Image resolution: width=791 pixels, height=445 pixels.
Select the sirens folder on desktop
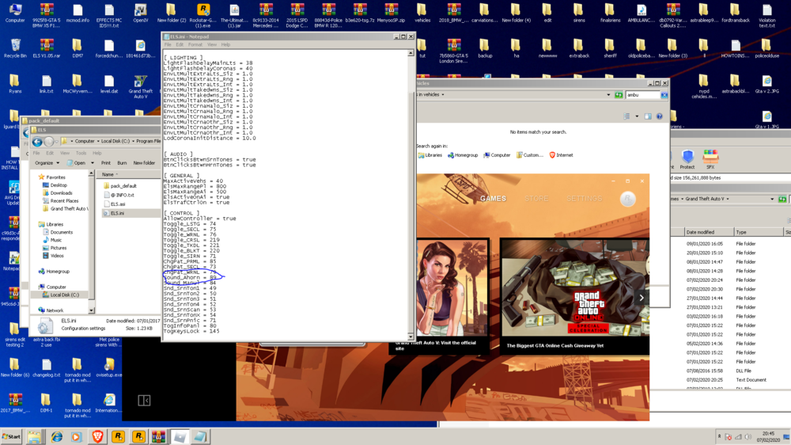click(579, 13)
